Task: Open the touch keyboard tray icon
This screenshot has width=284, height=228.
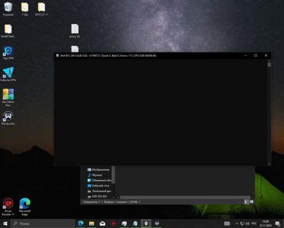Action: click(x=227, y=224)
